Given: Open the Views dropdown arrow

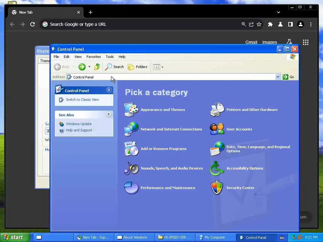Looking at the screenshot, I should pyautogui.click(x=162, y=67).
